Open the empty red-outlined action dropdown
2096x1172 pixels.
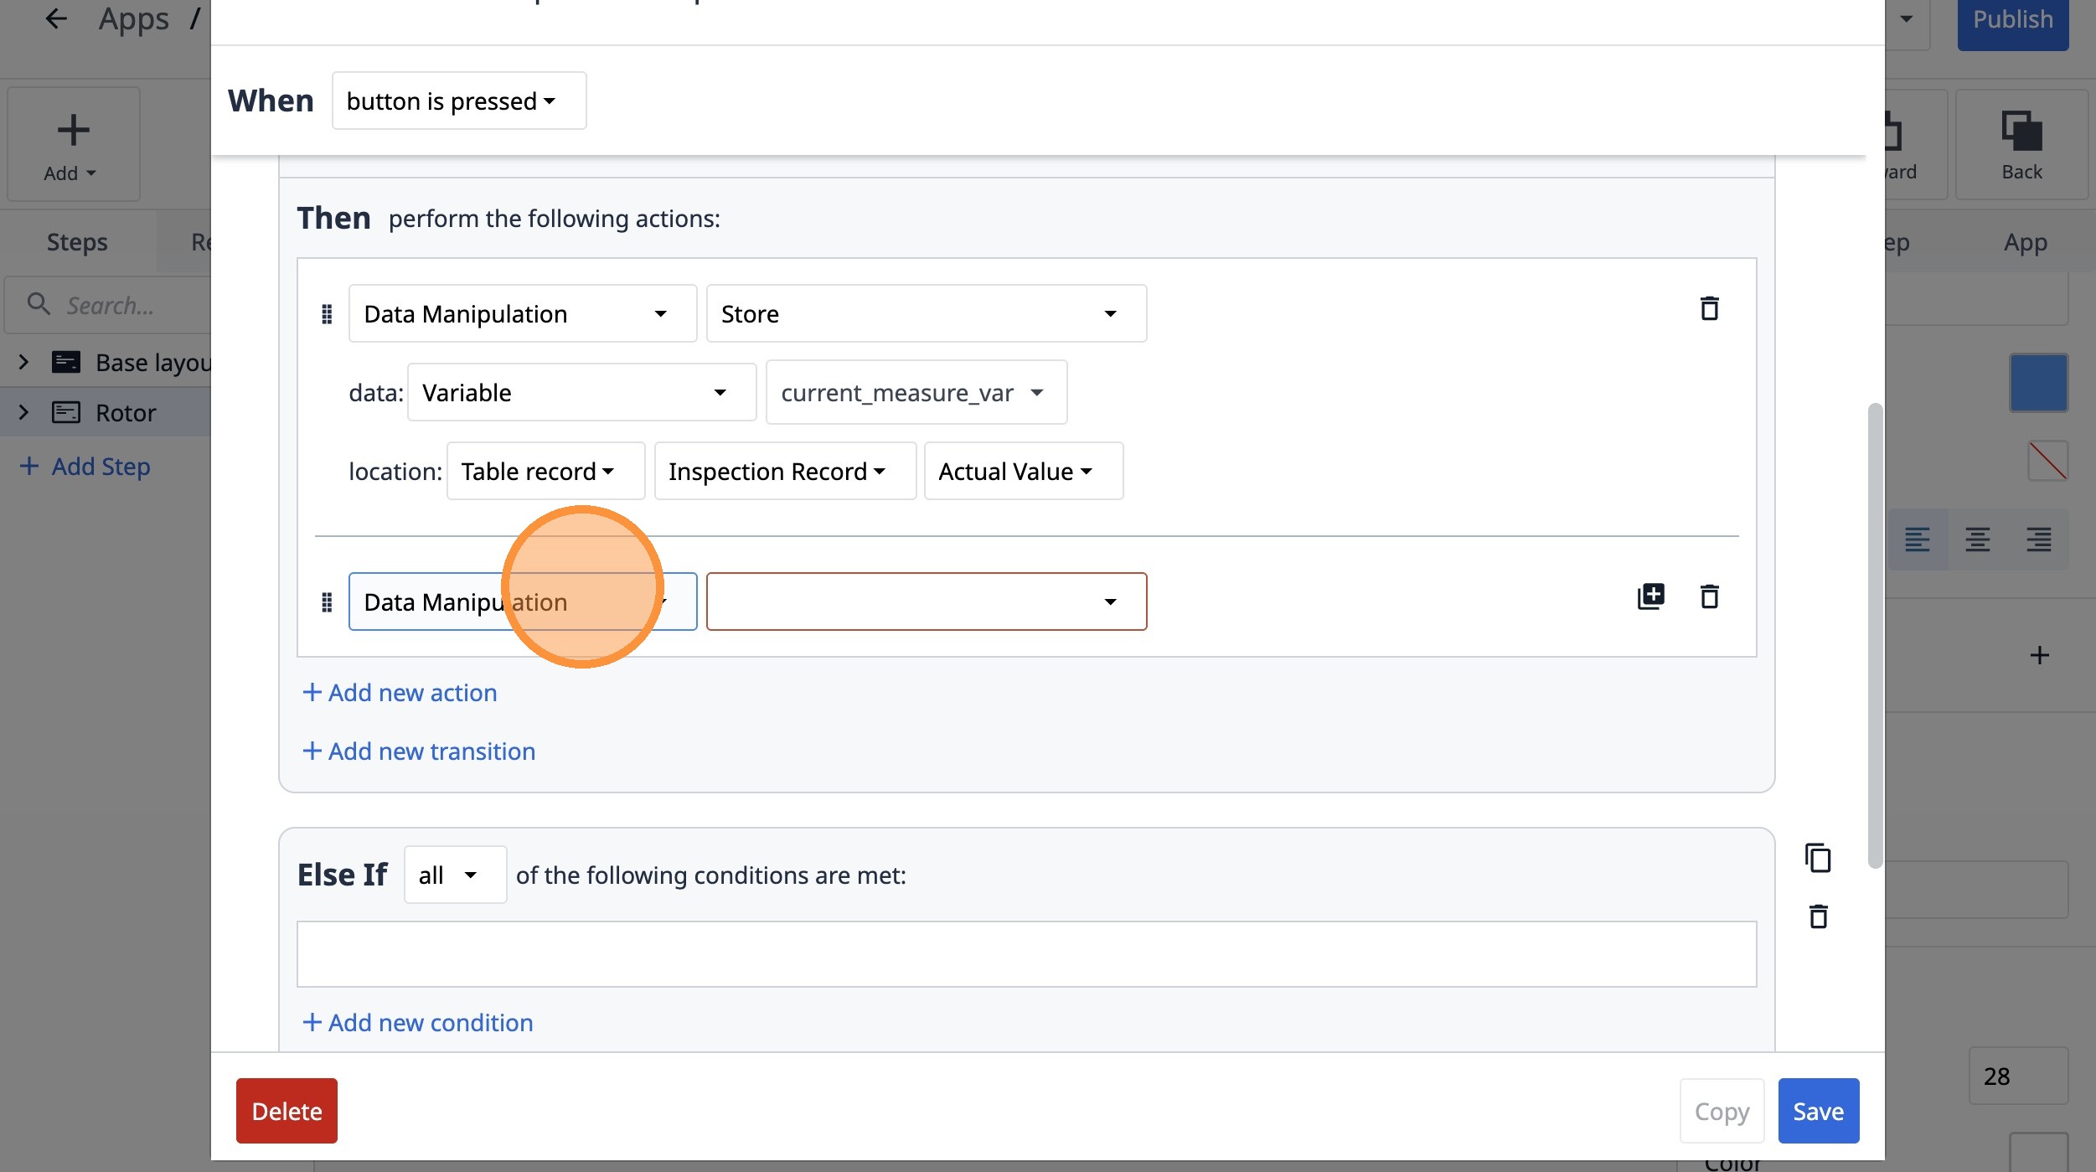(926, 601)
